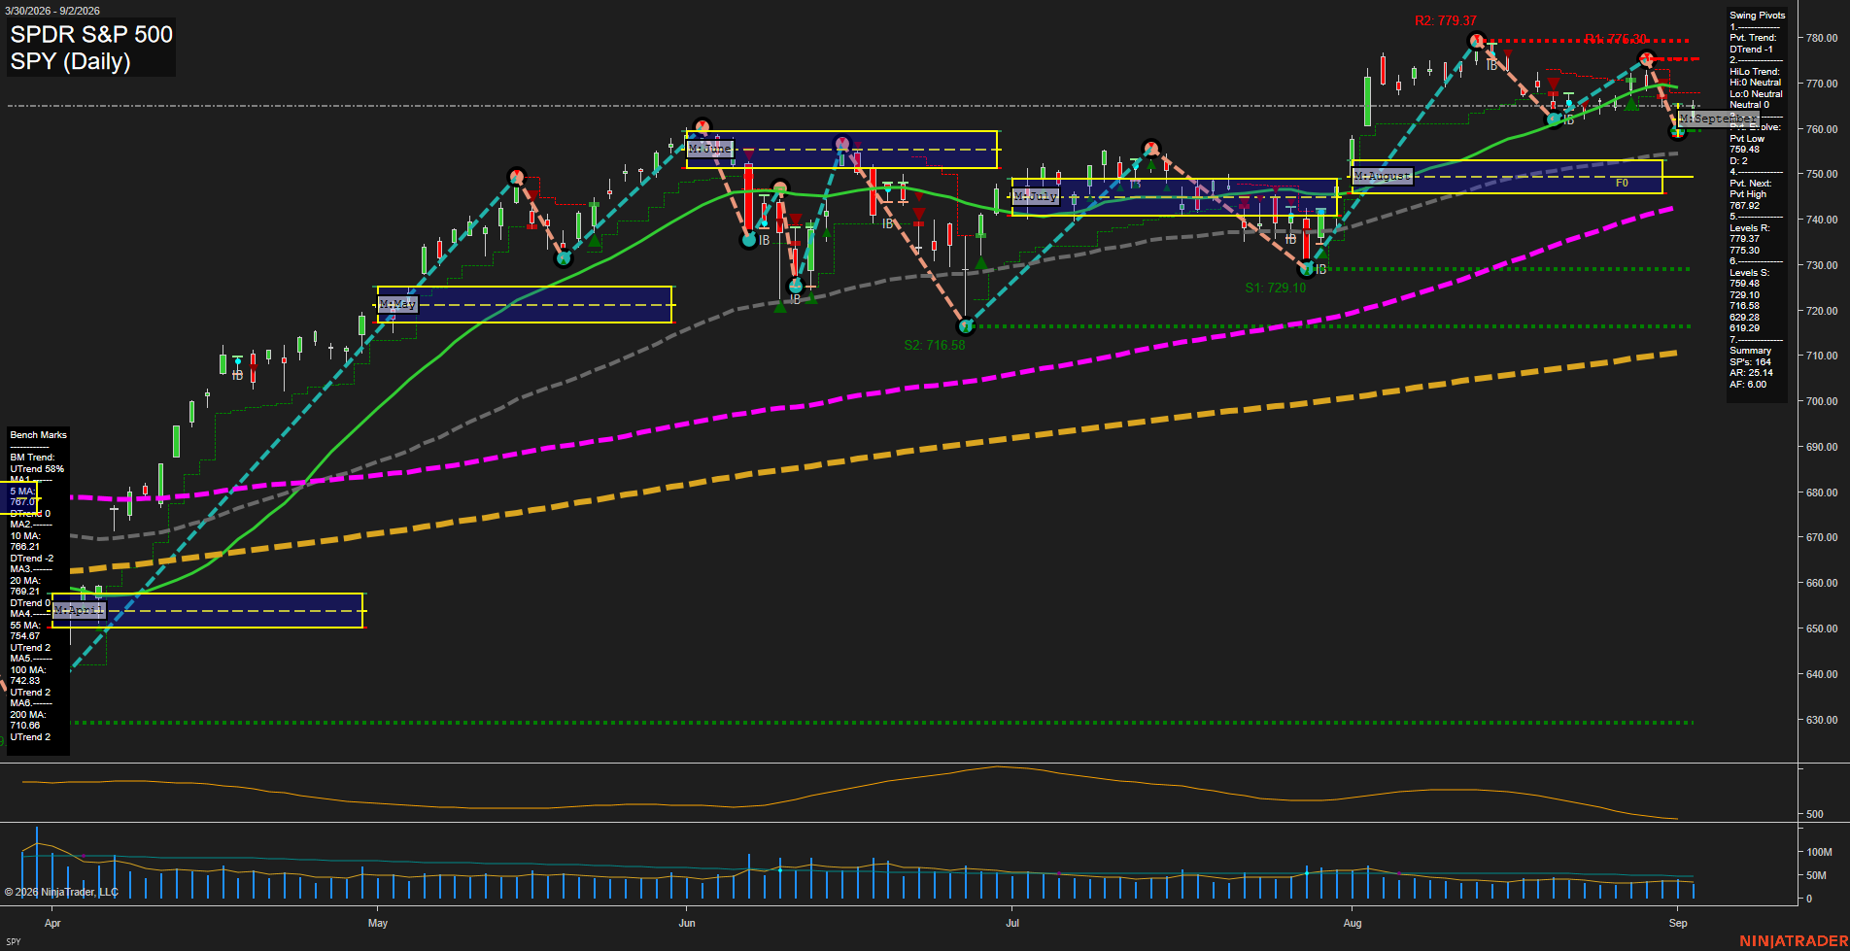Click 779.37 under Levels R in panel
The height and width of the screenshot is (951, 1850).
pyautogui.click(x=1744, y=239)
